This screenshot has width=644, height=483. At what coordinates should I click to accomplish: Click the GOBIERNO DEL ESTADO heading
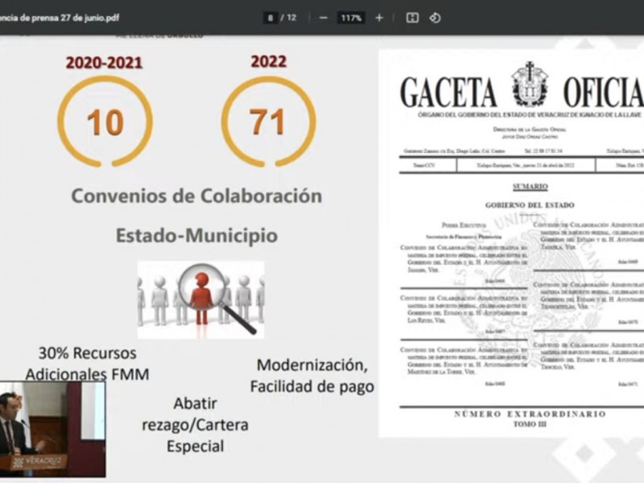pos(530,205)
